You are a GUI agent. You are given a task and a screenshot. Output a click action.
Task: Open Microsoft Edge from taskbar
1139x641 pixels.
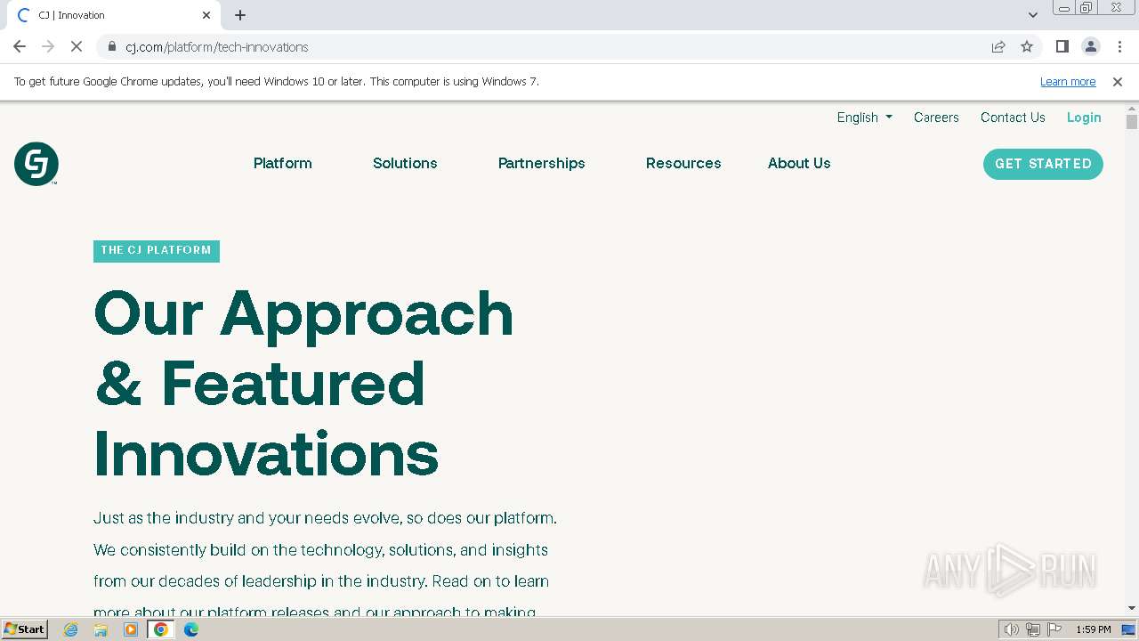tap(191, 629)
